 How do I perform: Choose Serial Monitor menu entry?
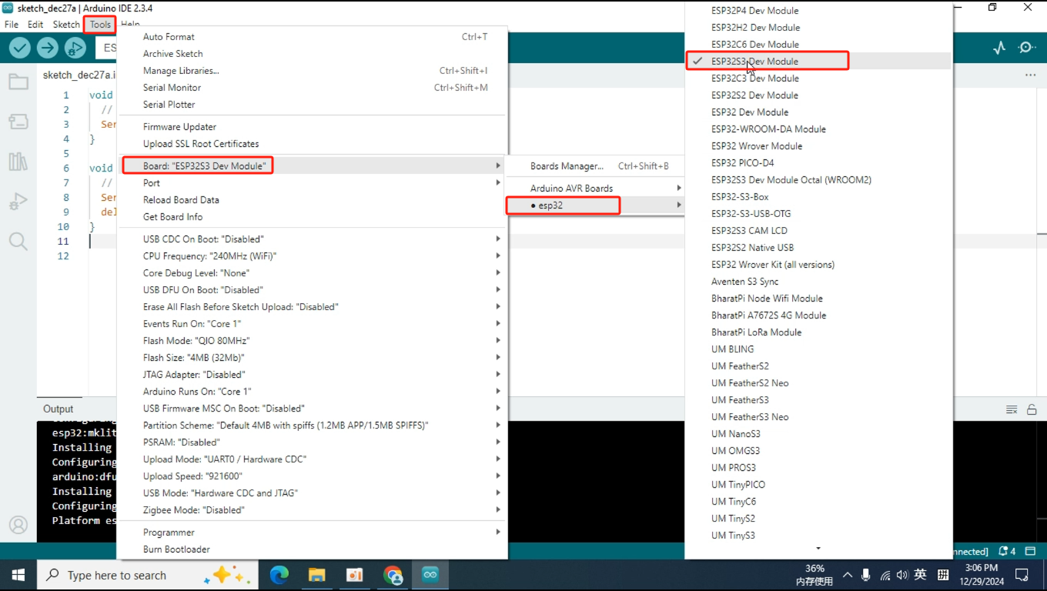313,88
